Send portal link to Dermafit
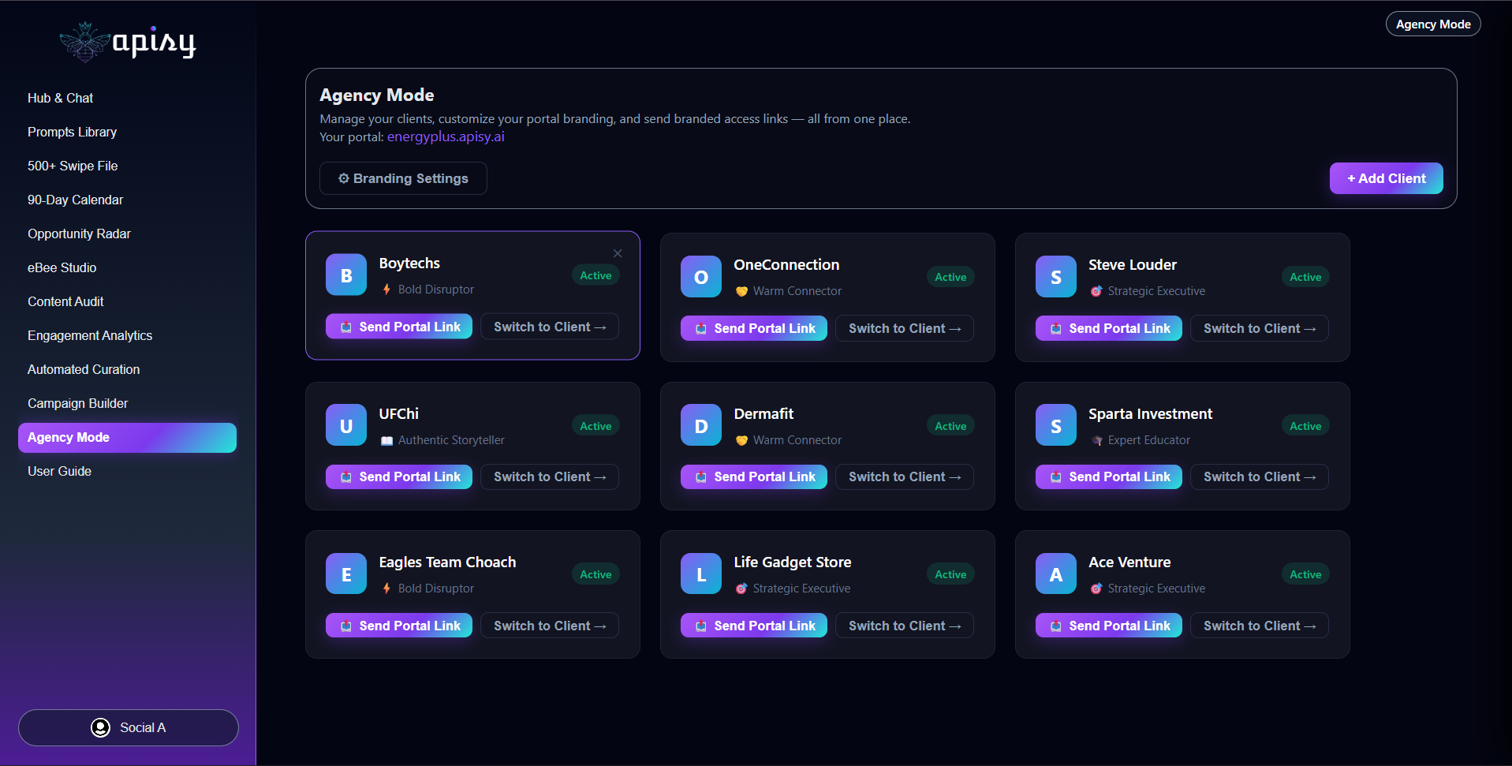Screen dimensions: 1512x766 (754, 476)
